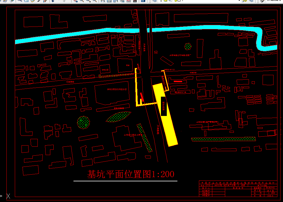Image resolution: width=283 pixels, height=202 pixels.
Task: Select the scale value 1: 1000 in title block
Action: [x=271, y=193]
